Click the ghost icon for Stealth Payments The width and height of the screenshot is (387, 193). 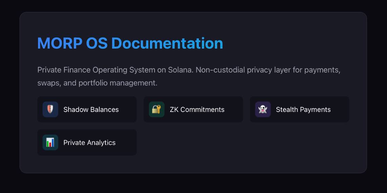pos(263,109)
